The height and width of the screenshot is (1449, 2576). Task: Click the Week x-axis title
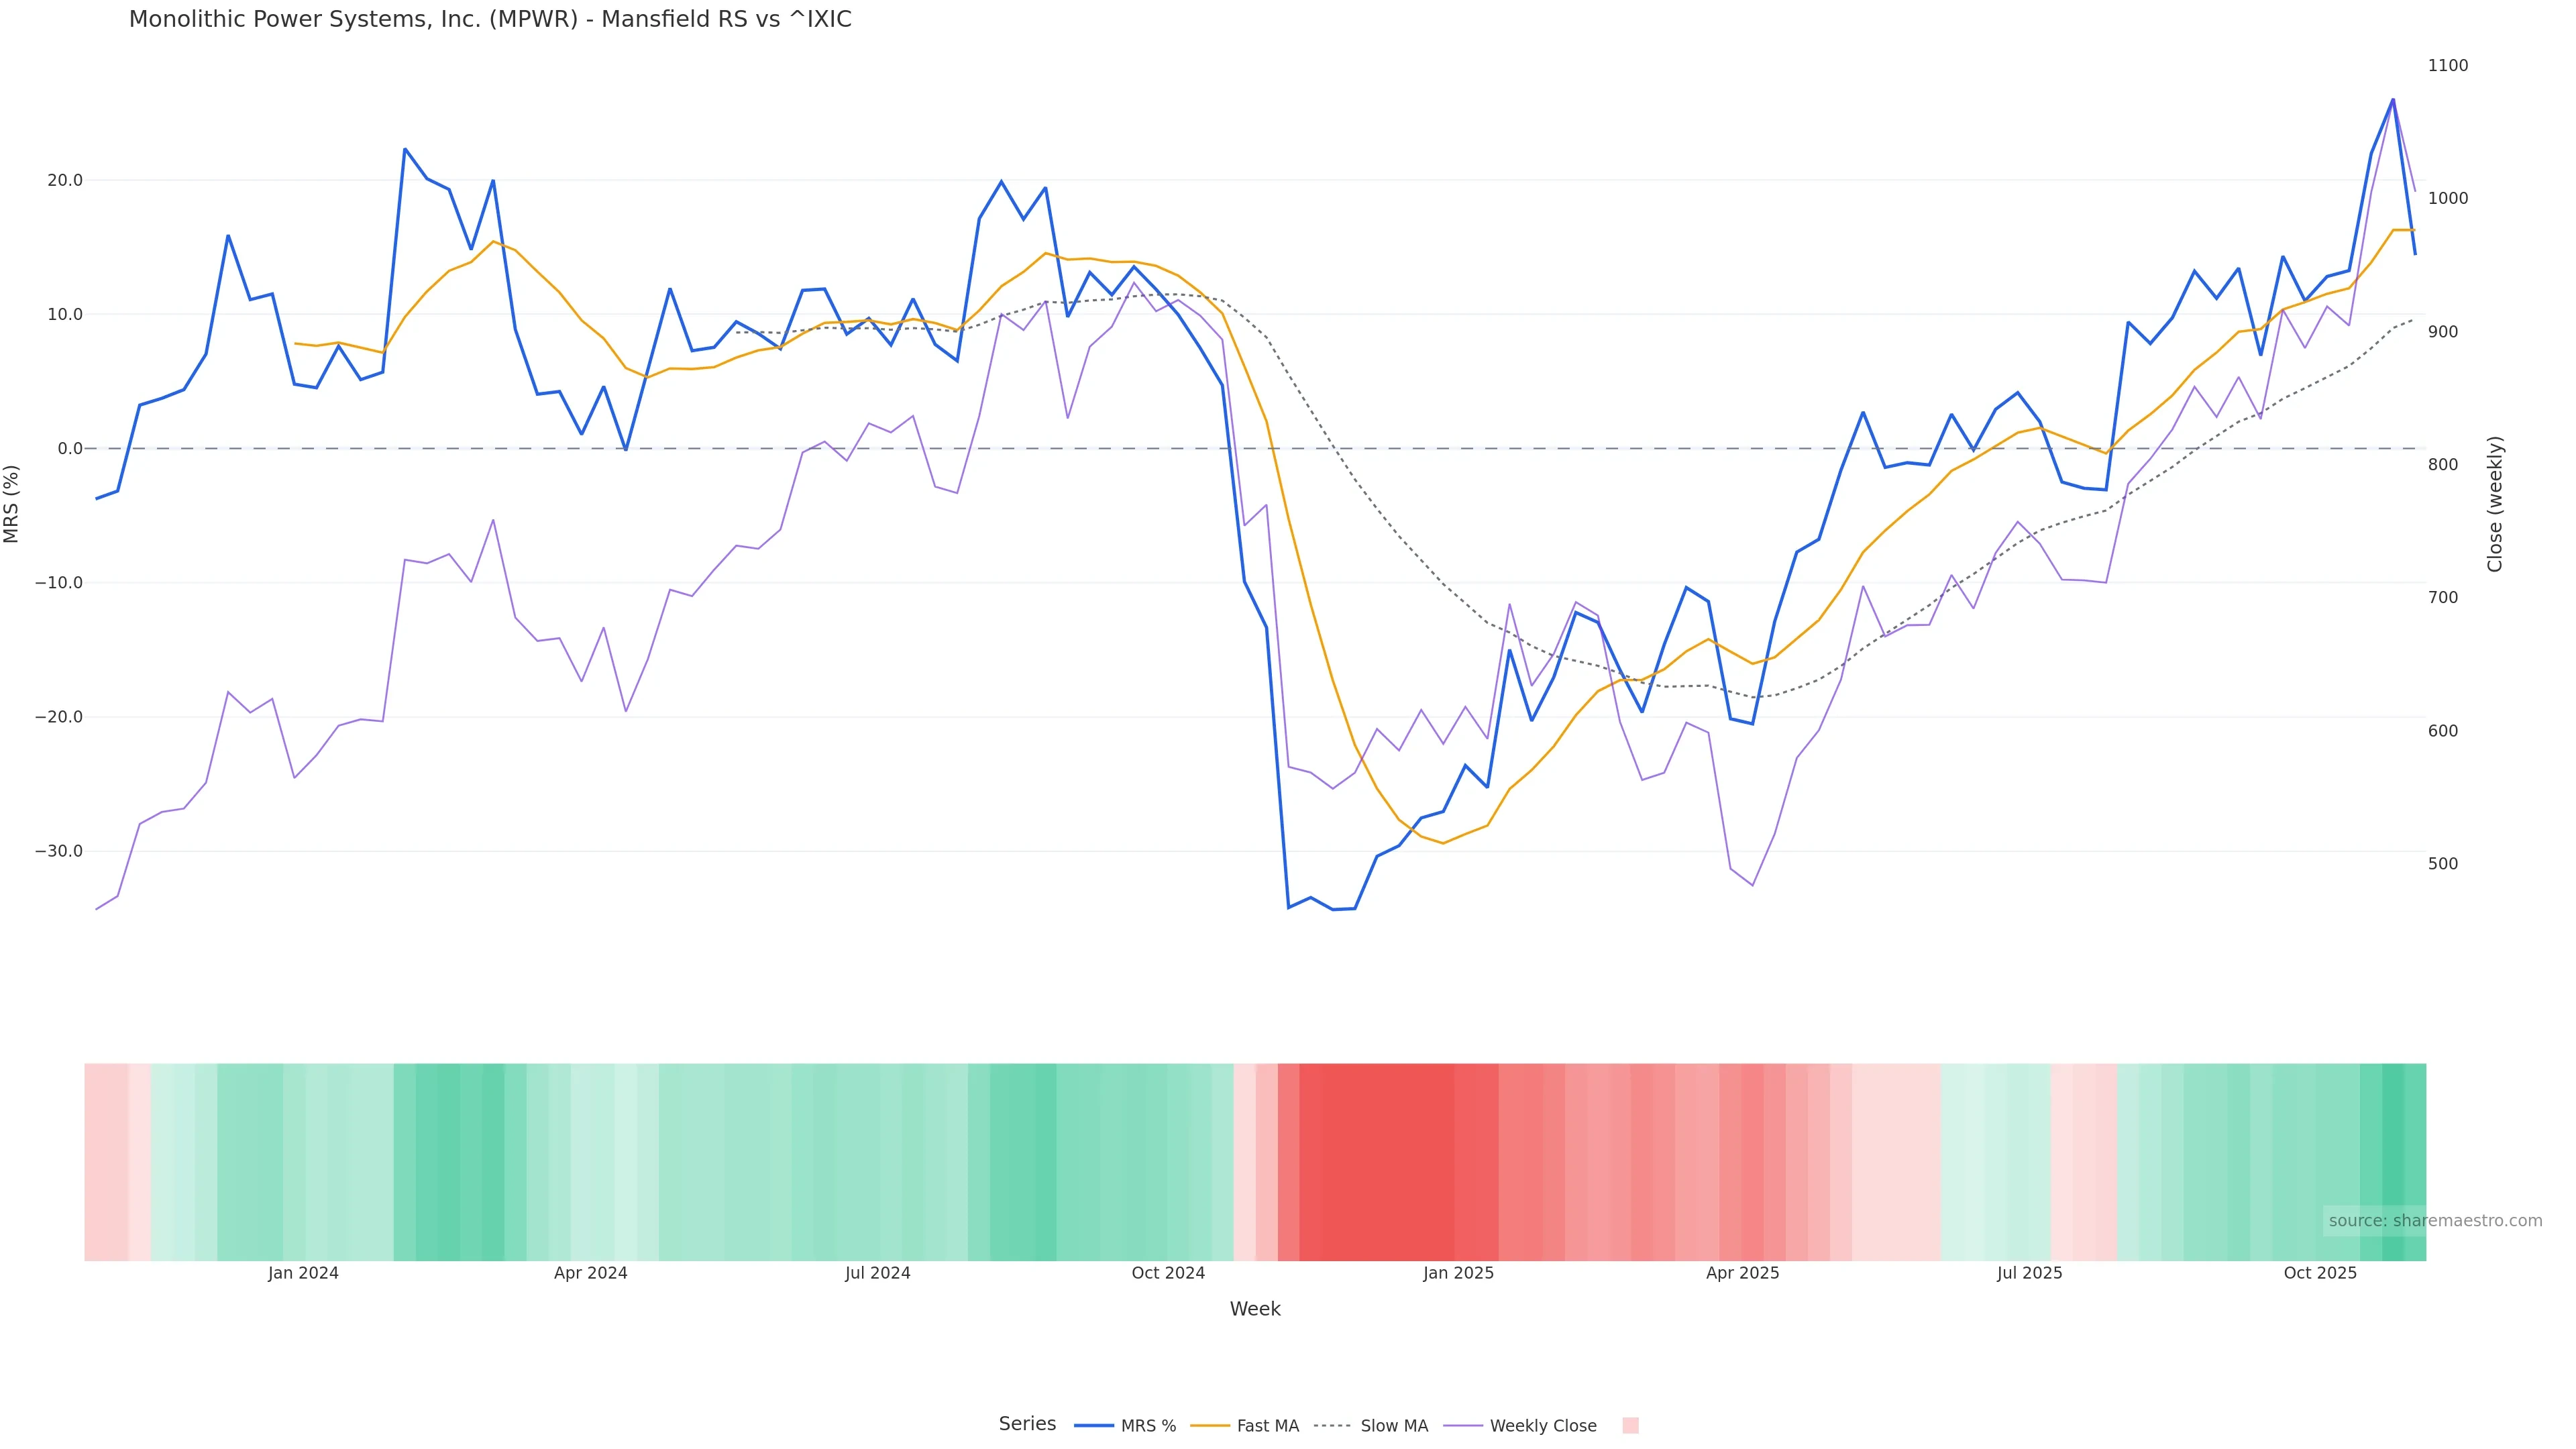pyautogui.click(x=1254, y=1309)
